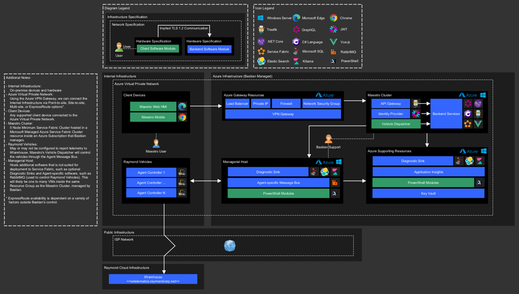The width and height of the screenshot is (519, 294).
Task: Click the Load Balancer block
Action: tap(237, 104)
